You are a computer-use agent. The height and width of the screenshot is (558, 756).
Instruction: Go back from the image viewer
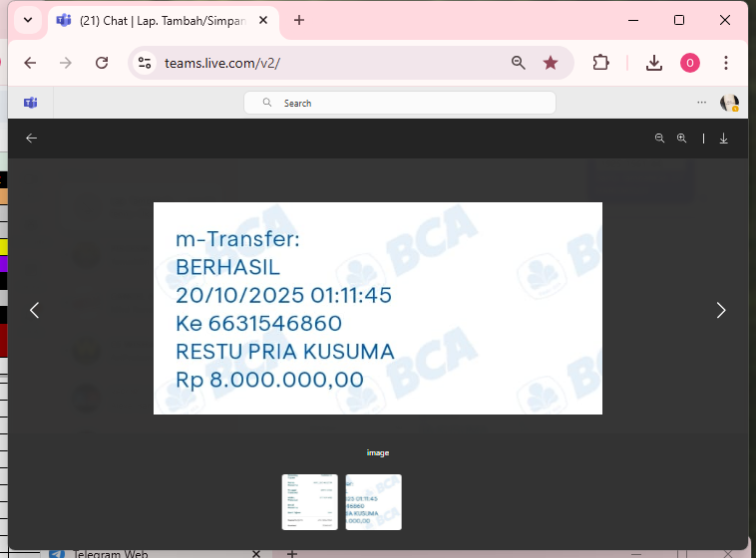point(31,139)
